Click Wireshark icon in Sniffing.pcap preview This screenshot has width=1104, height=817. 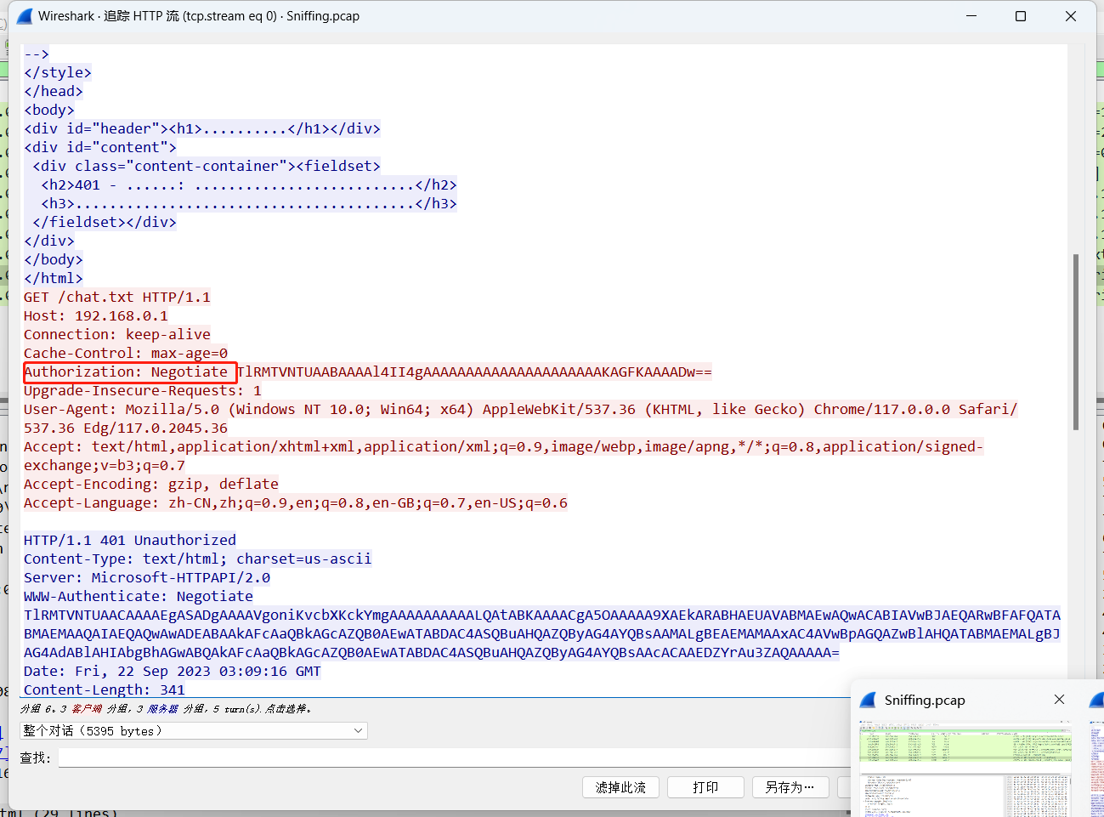868,700
